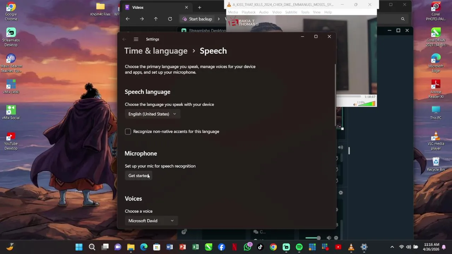Open VLC Tools menu
Viewport: 452px width, 254px height.
(x=305, y=12)
